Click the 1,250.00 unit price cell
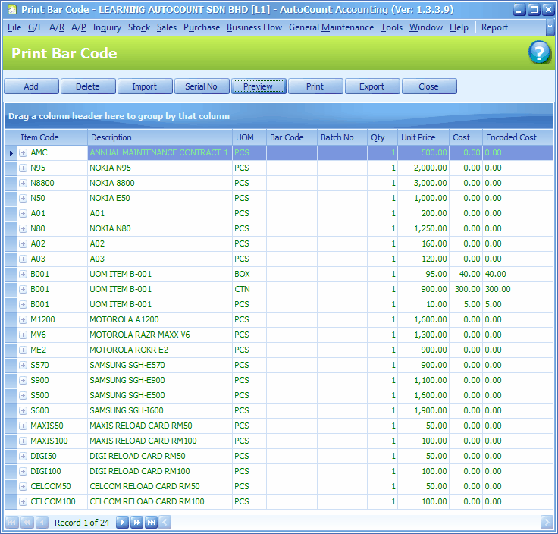Screen dimensions: 558x534 tap(424, 228)
